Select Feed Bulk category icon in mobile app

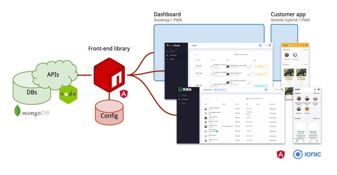click(x=287, y=55)
